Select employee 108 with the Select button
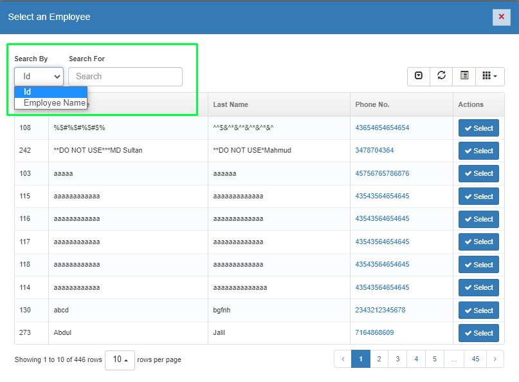 pyautogui.click(x=478, y=128)
